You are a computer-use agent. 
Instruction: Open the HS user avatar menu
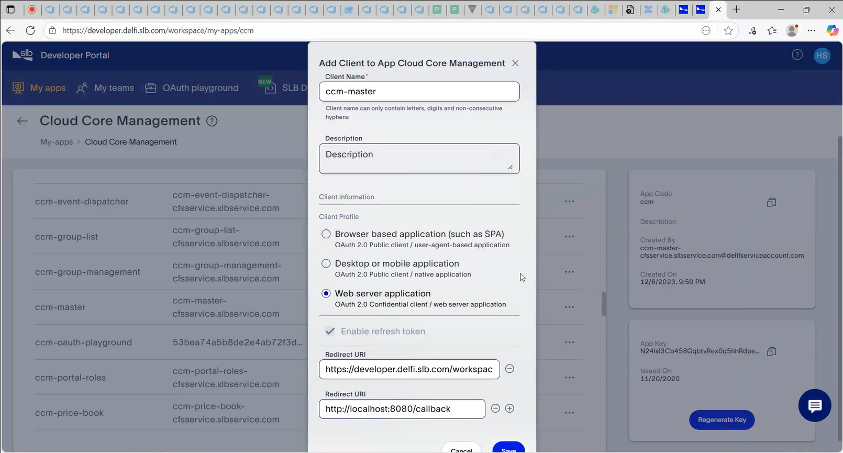[x=822, y=56]
